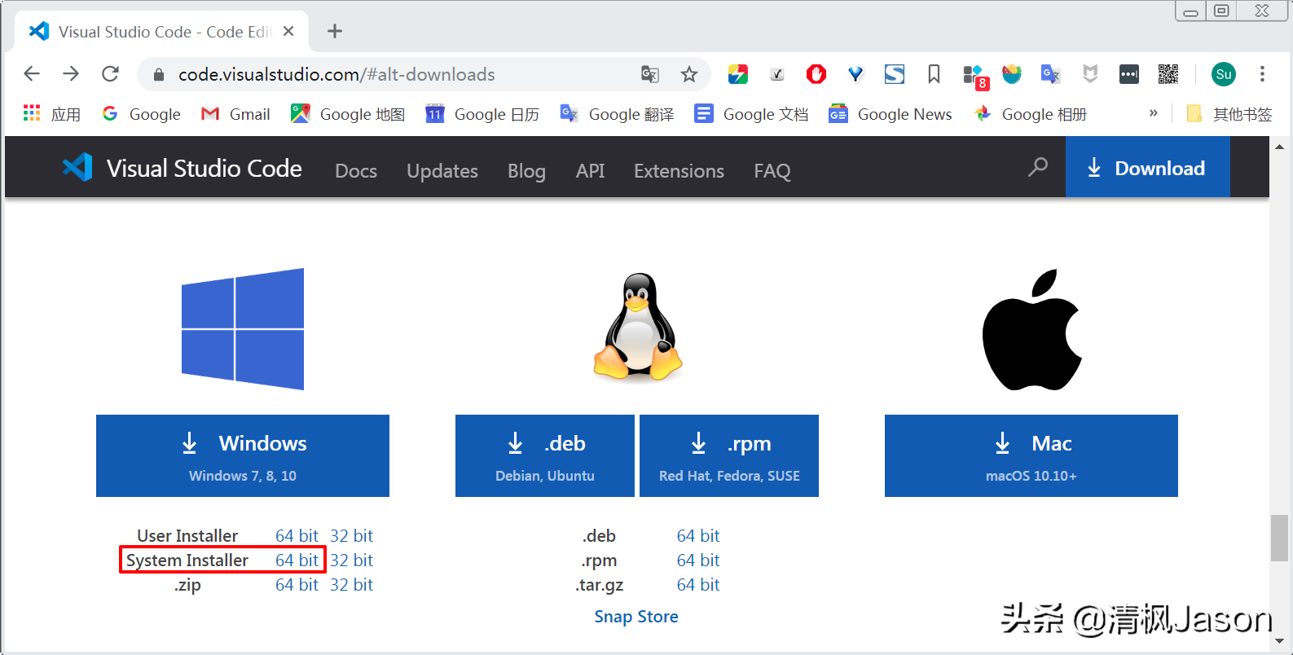Close the Visual Studio Code tab

coord(288,31)
